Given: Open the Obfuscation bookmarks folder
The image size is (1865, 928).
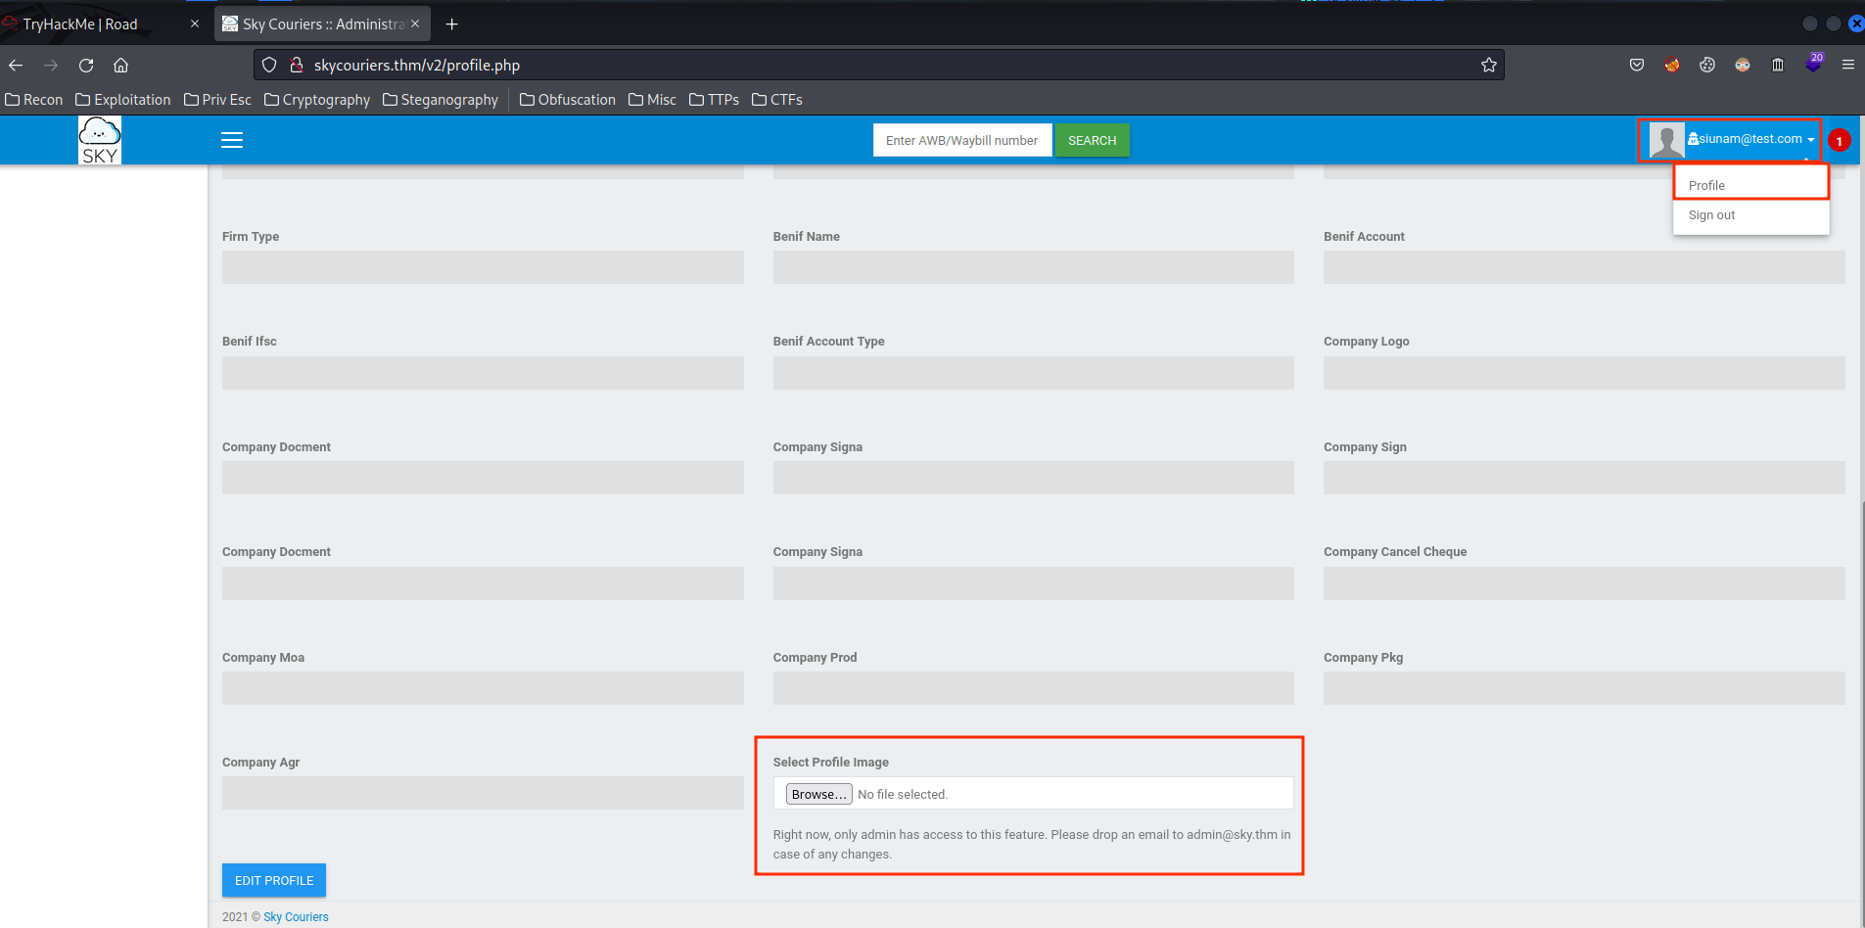Looking at the screenshot, I should (x=568, y=100).
